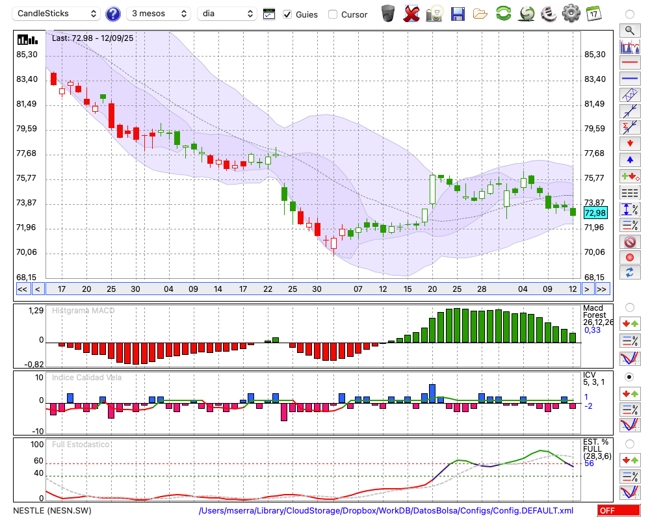Click the Estocastico panel curve chart button
This screenshot has width=650, height=520.
click(630, 492)
